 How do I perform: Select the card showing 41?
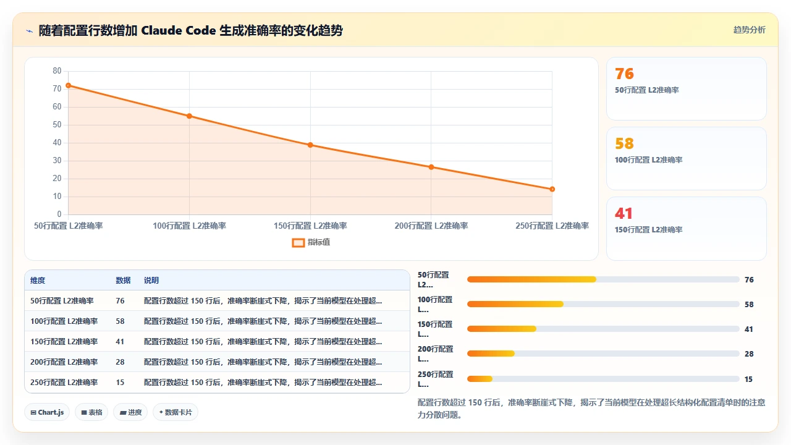(x=687, y=229)
